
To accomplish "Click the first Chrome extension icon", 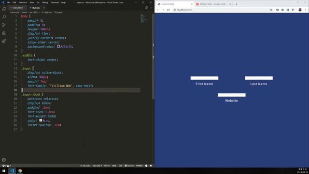I will (277, 10).
